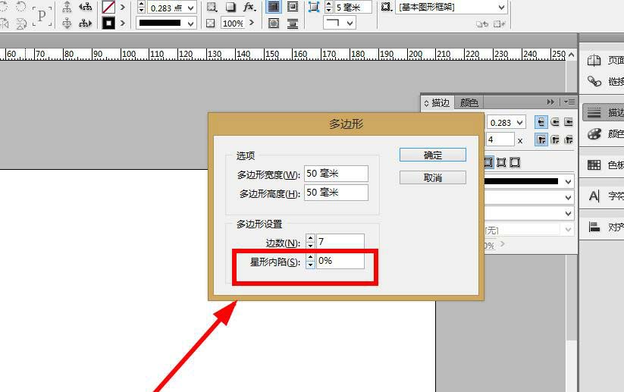Select bevel join in stroke panel

(x=569, y=140)
